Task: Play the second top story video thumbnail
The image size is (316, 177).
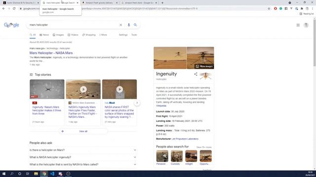Action: pyautogui.click(x=83, y=89)
